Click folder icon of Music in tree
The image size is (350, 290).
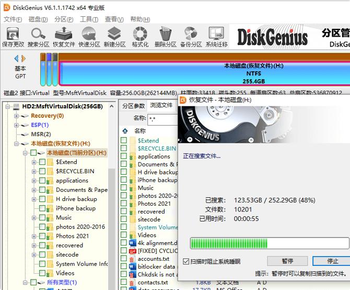point(50,218)
